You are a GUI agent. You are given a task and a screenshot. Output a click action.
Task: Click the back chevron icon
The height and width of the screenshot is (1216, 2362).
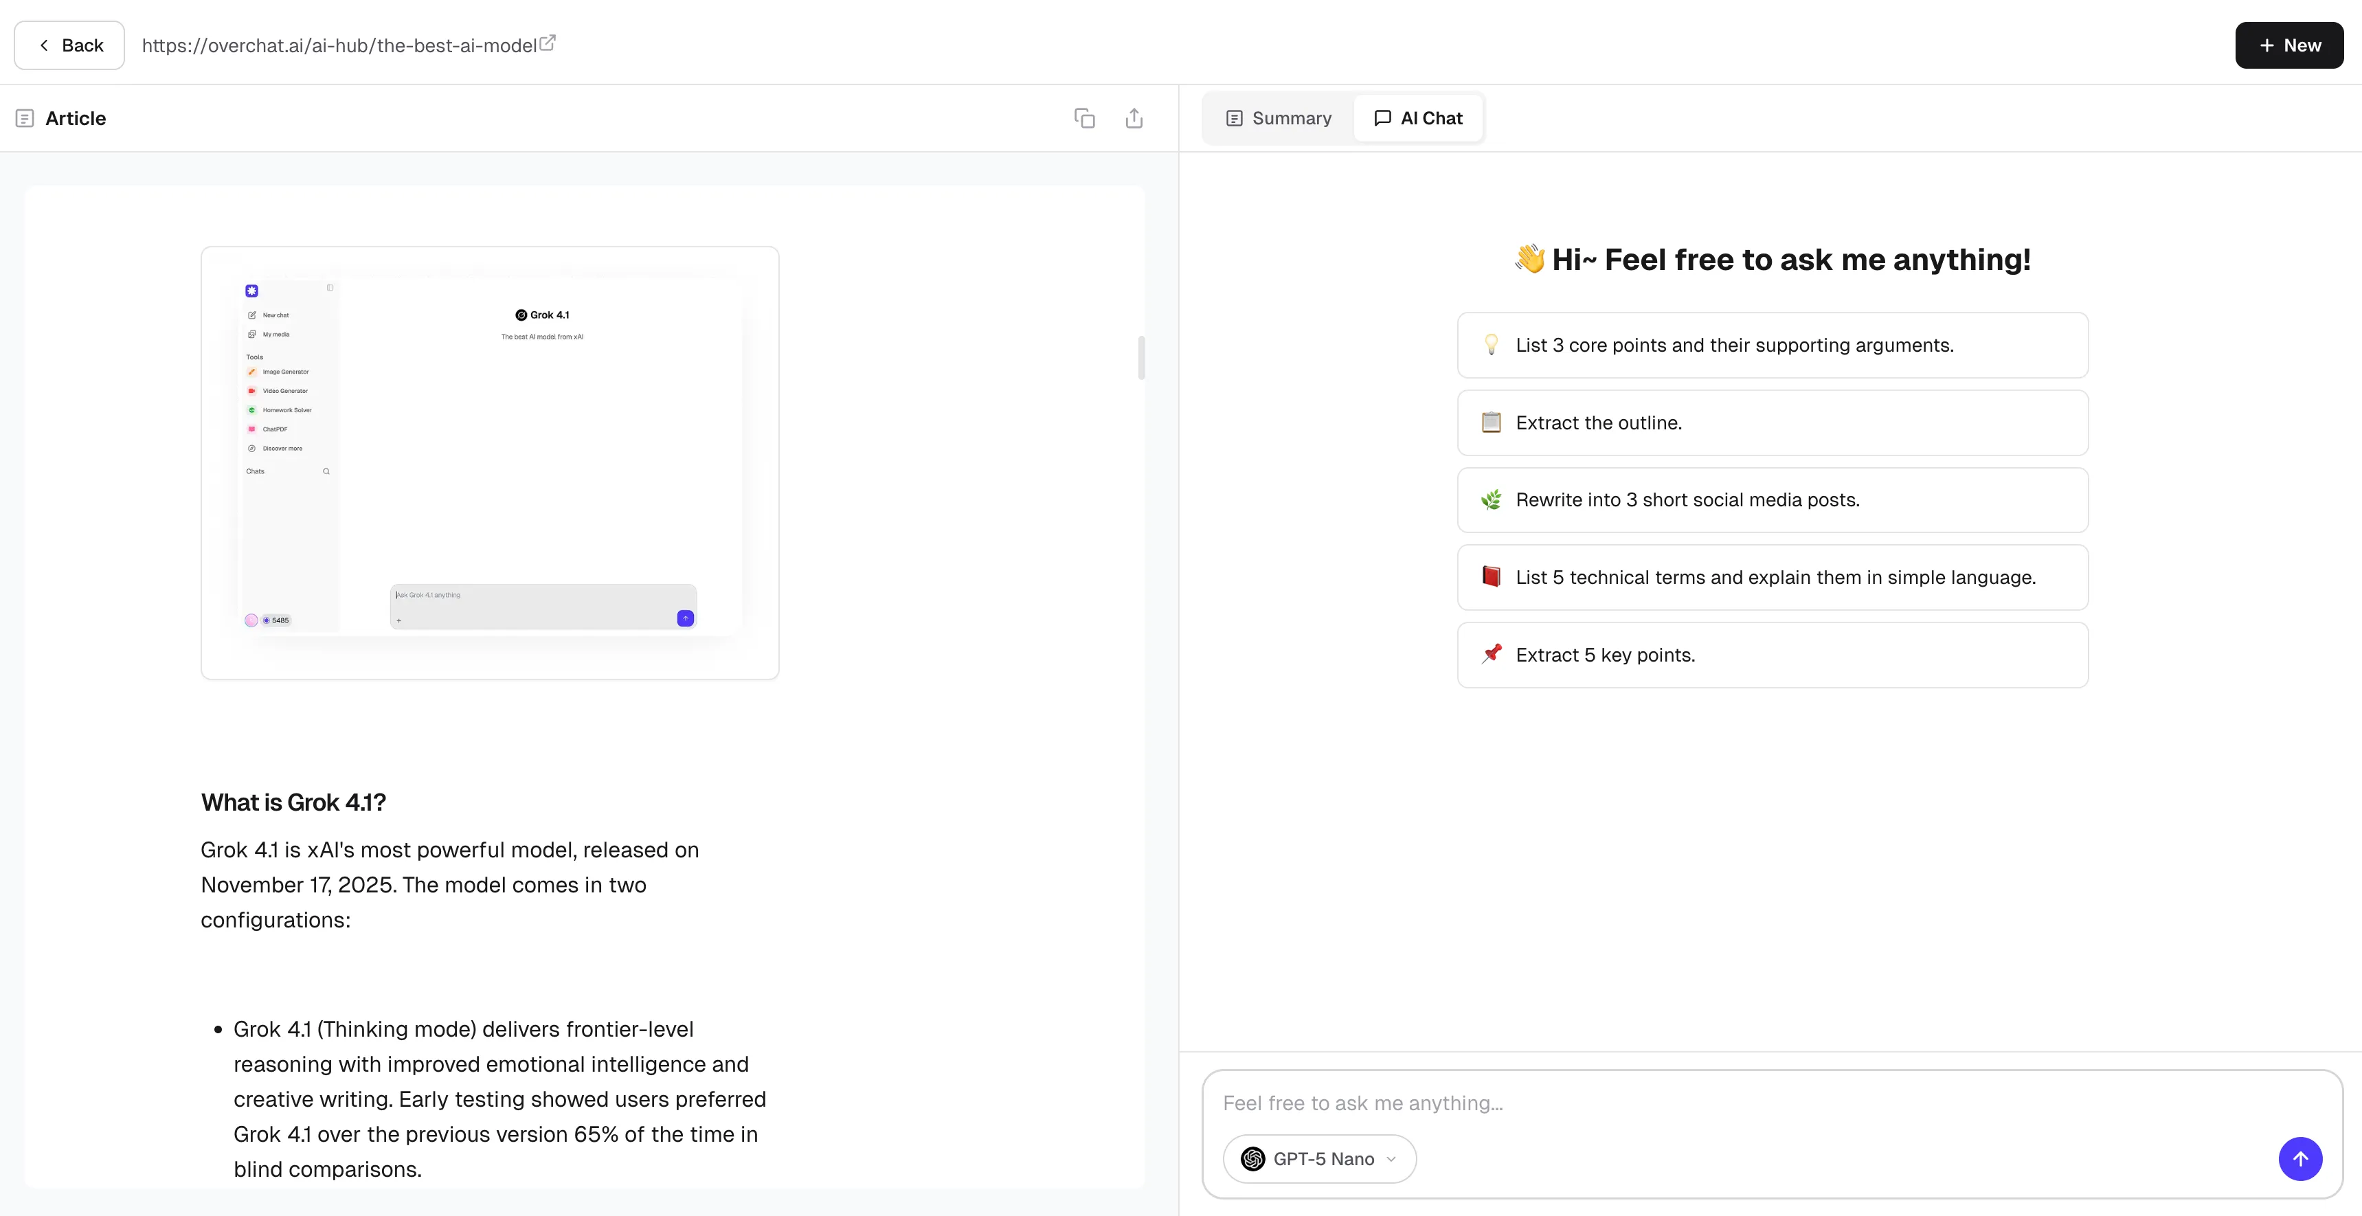[44, 45]
